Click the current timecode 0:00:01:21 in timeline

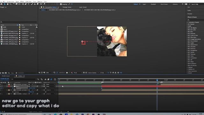click(x=5, y=79)
